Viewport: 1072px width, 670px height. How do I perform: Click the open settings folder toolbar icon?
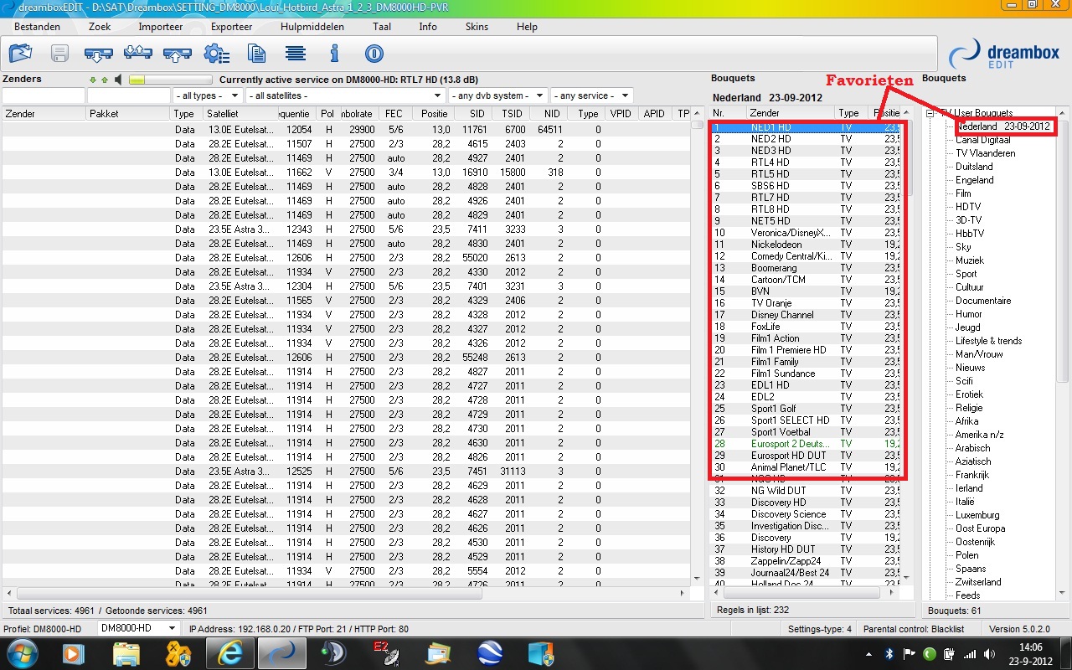20,54
